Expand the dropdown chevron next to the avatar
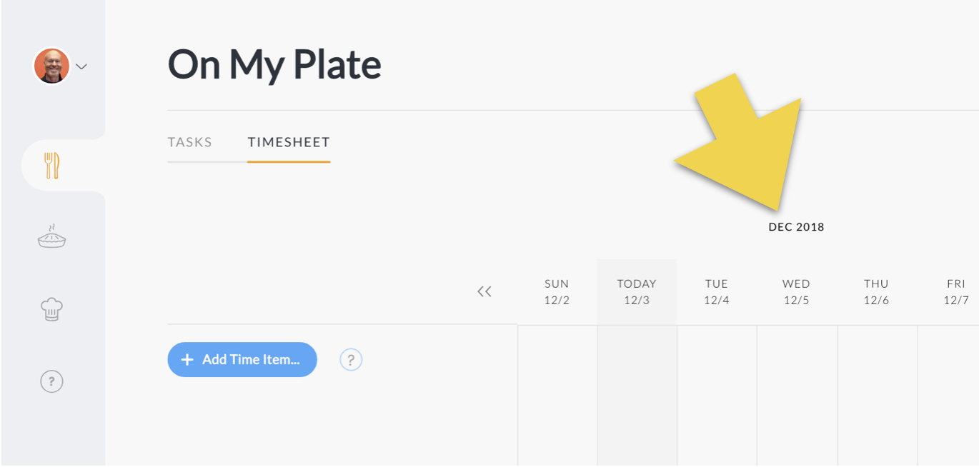 pyautogui.click(x=81, y=66)
